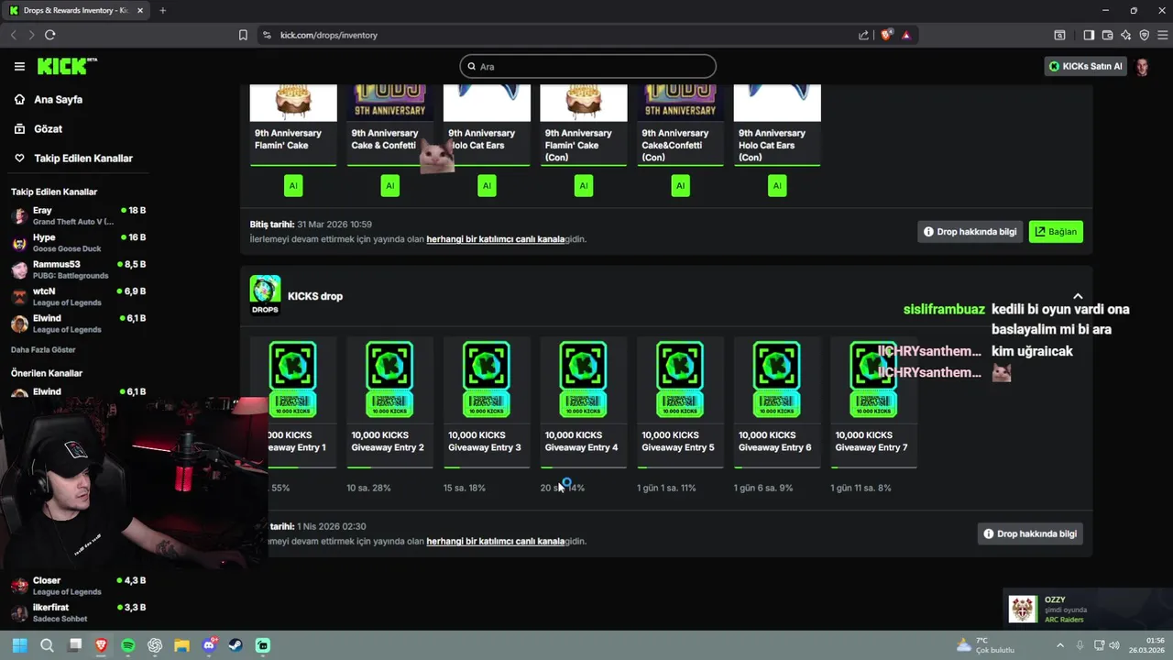Select 10,000 KICKS Giveaway Entry 2 thumbnail
1173x660 pixels.
389,379
